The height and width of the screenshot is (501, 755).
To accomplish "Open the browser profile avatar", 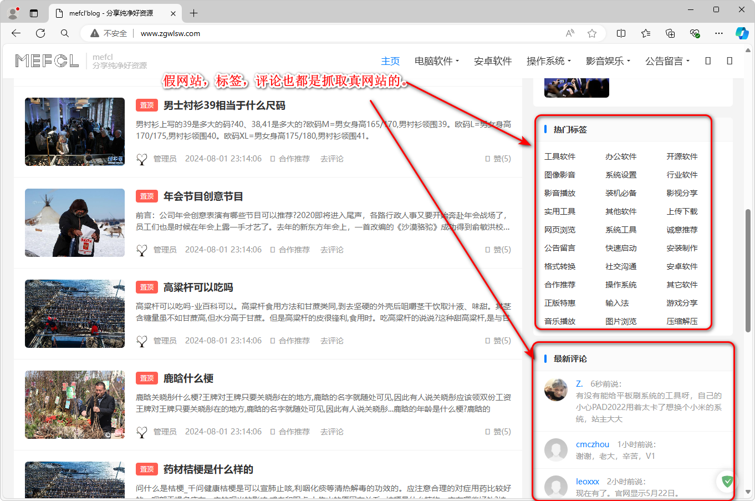I will 13,13.
